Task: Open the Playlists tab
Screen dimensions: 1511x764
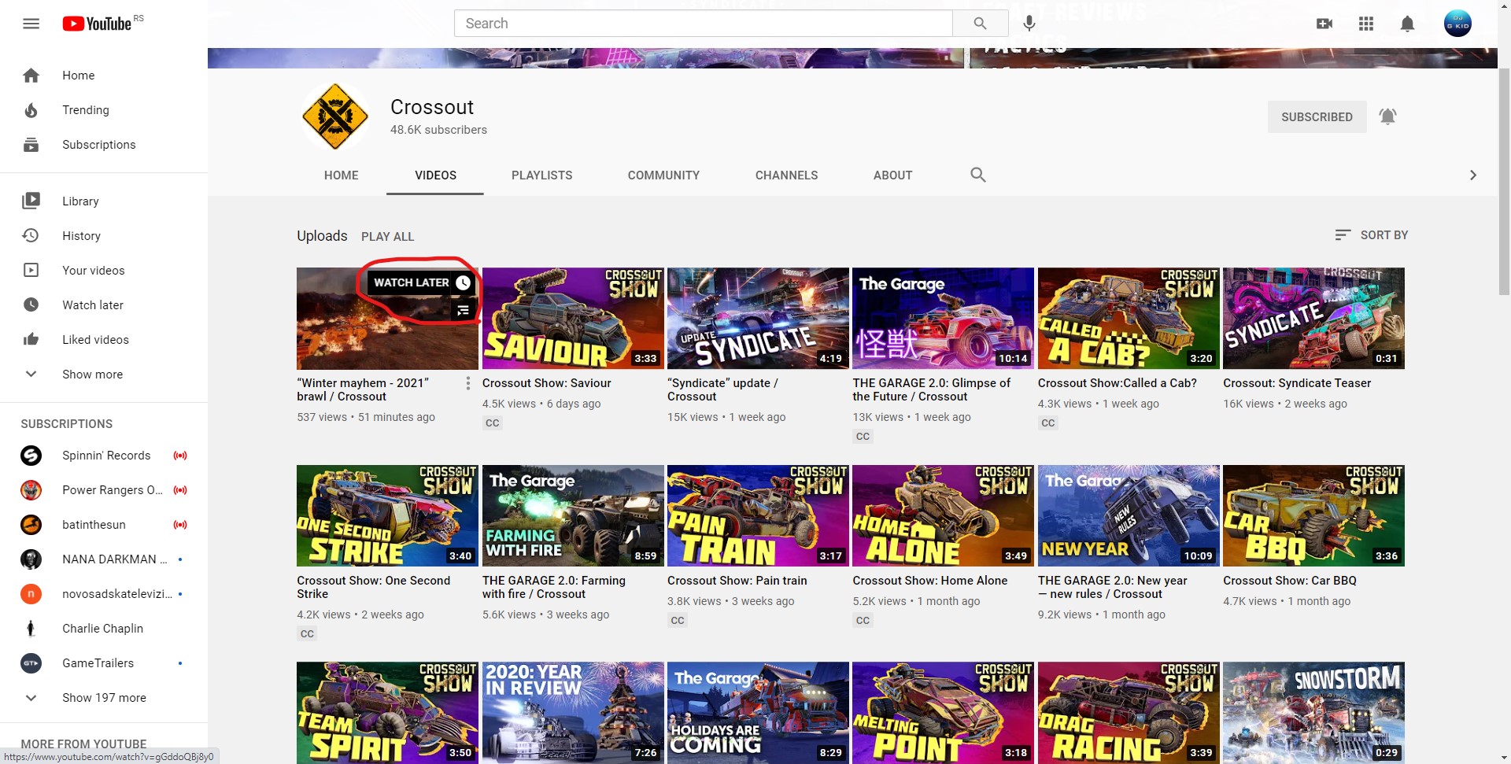Action: click(x=542, y=175)
